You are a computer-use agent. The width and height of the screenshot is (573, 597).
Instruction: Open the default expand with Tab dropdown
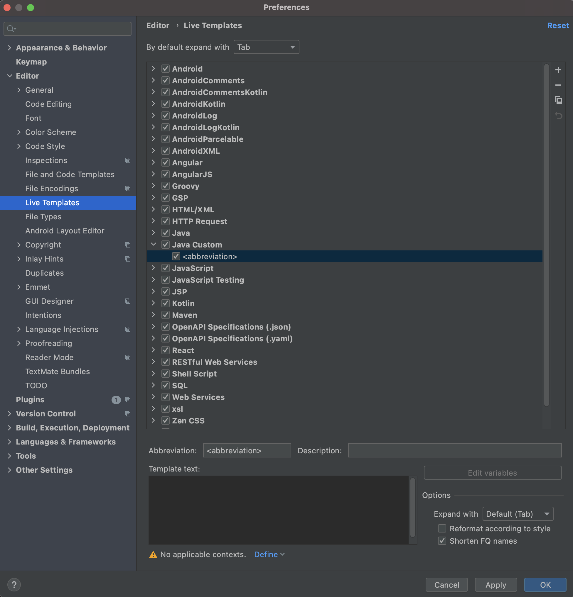266,47
